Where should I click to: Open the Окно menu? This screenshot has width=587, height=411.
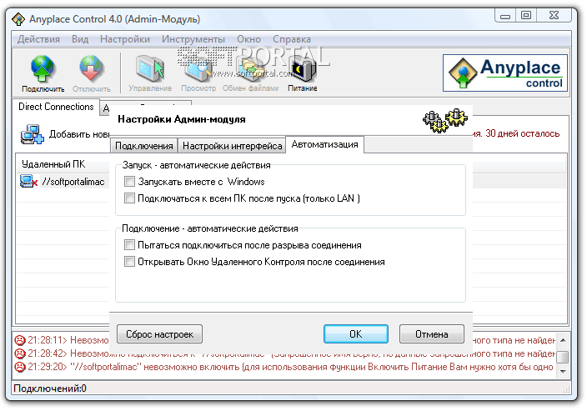click(x=248, y=39)
